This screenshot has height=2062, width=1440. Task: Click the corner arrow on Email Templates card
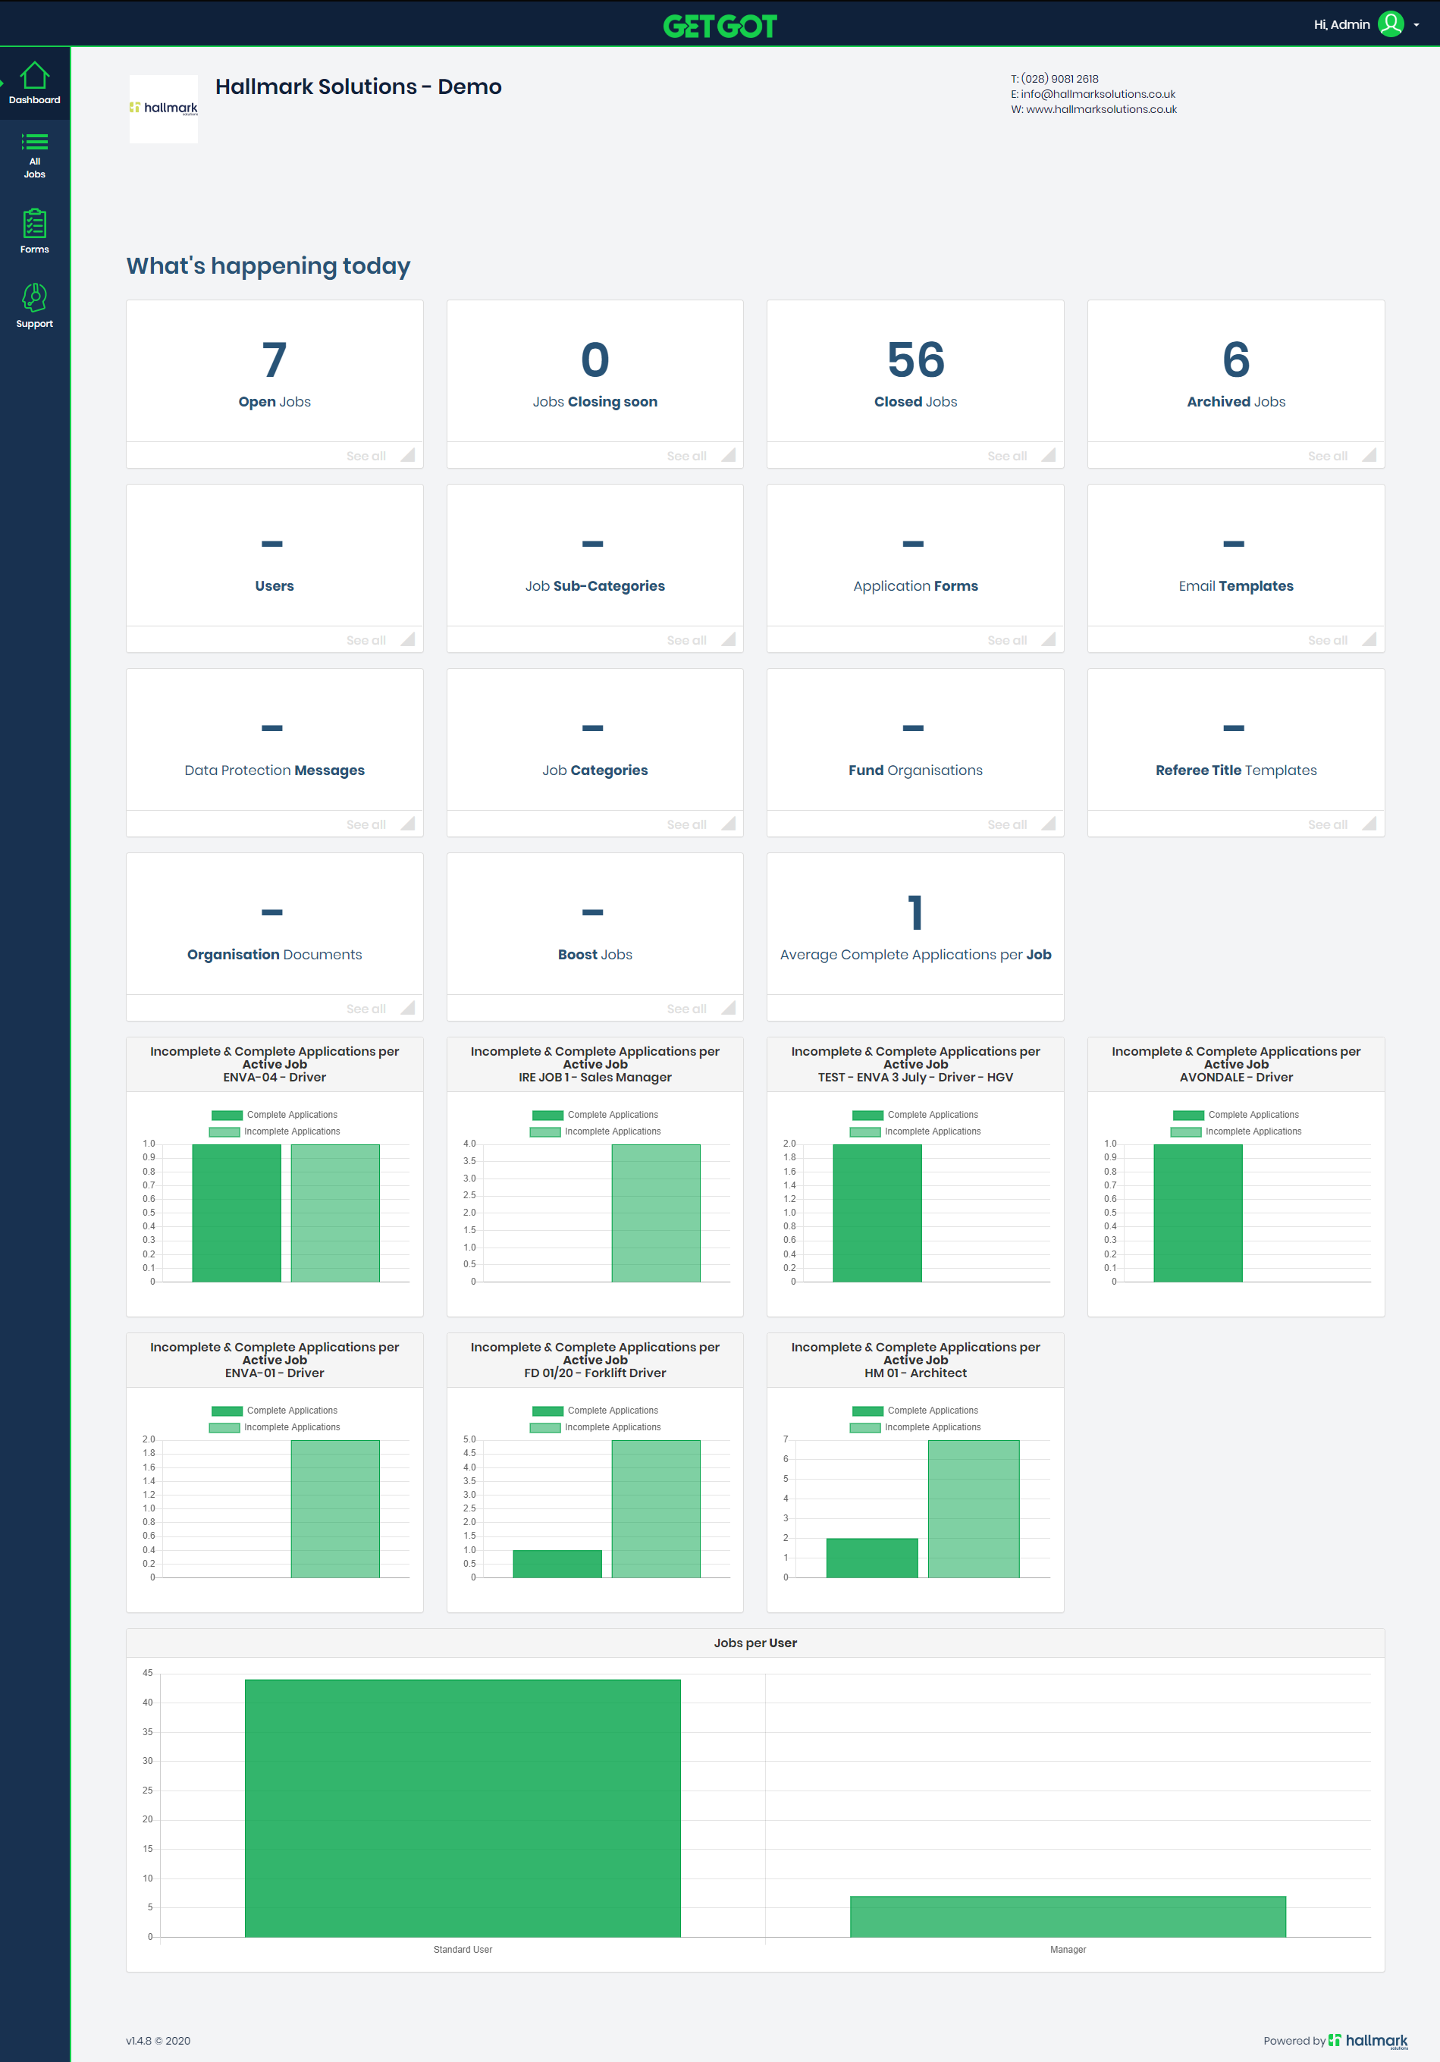(x=1370, y=639)
